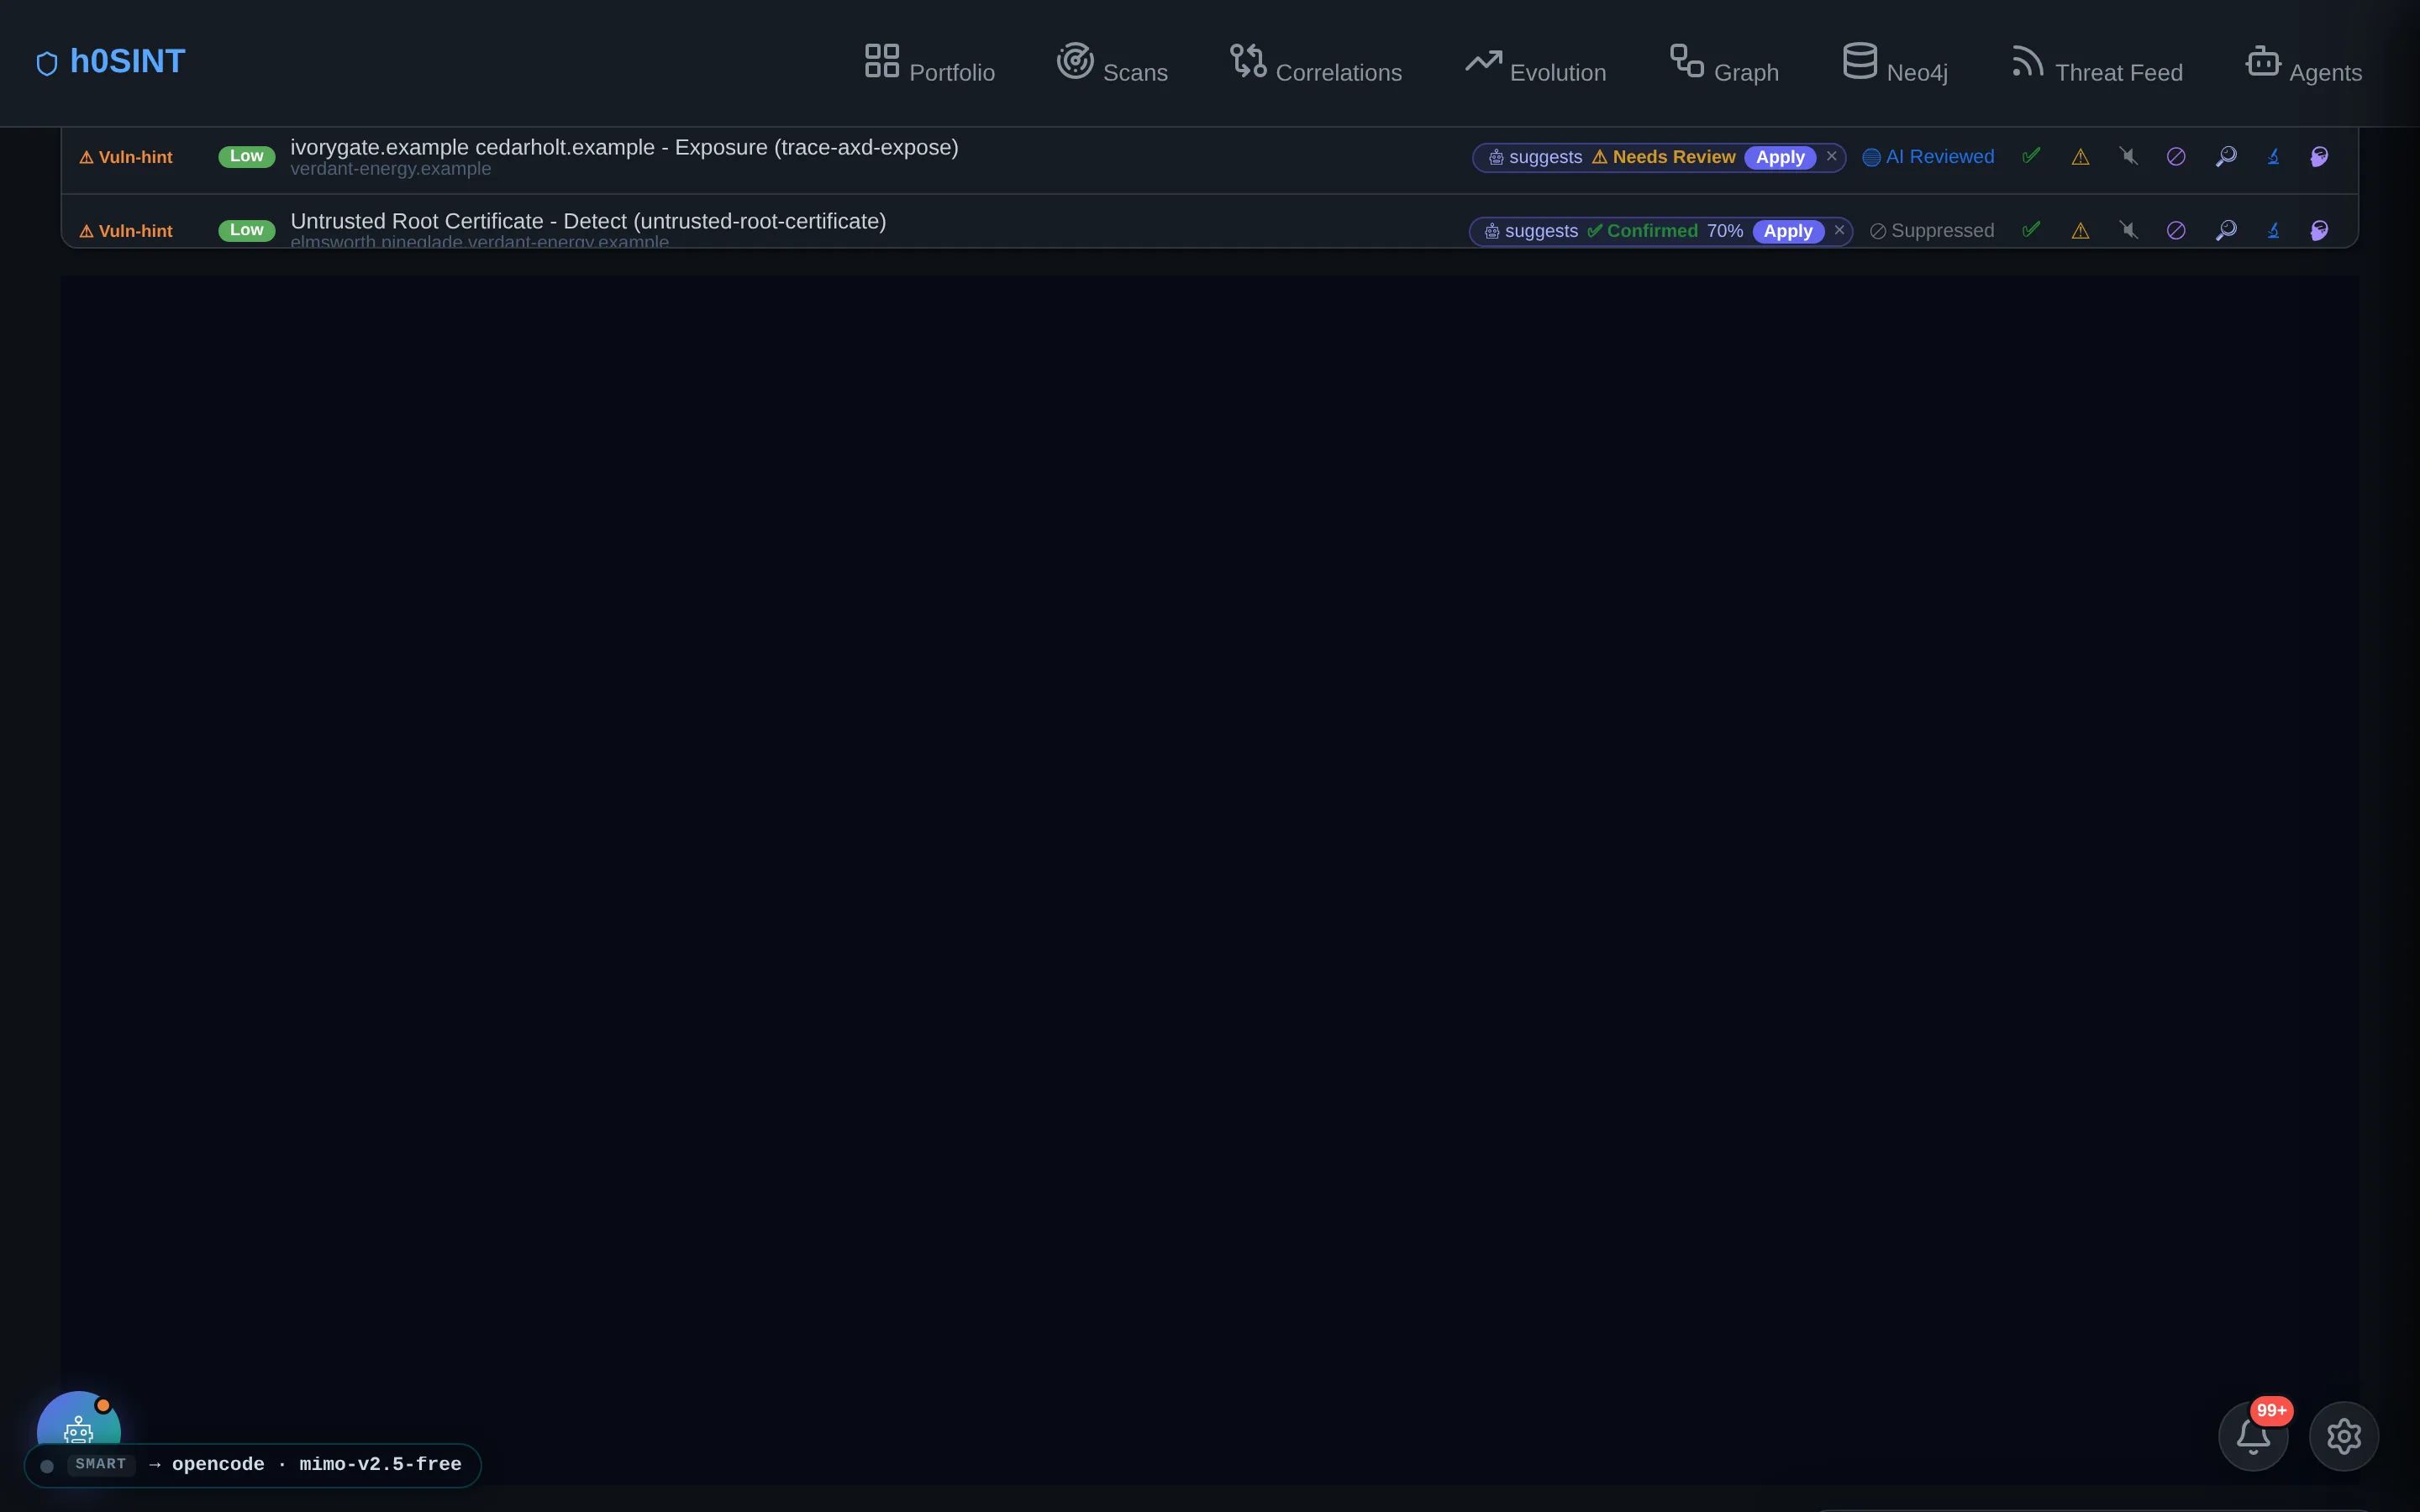The width and height of the screenshot is (2420, 1512).
Task: Open the settings gear button
Action: (2343, 1436)
